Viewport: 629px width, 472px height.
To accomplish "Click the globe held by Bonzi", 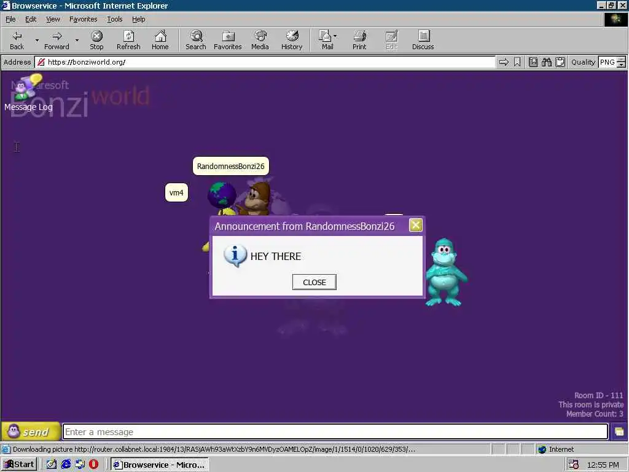I will coord(222,195).
